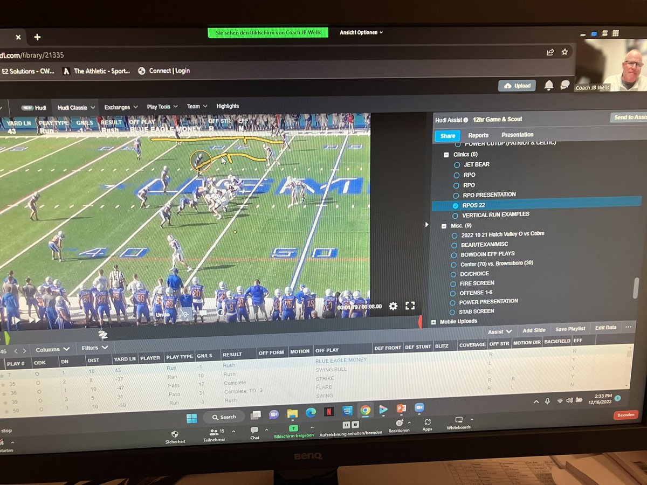Open the Play Tools menu dropdown
647x485 pixels.
pos(162,107)
